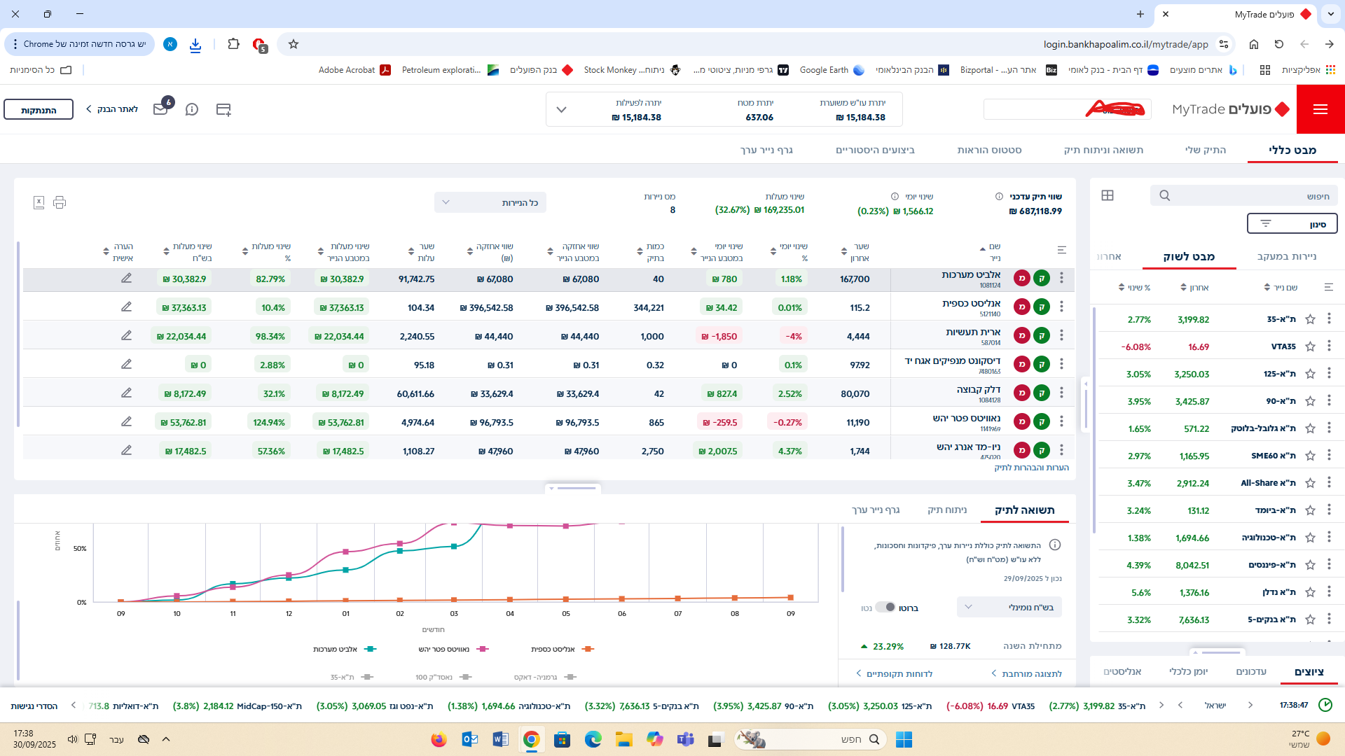The height and width of the screenshot is (756, 1345).
Task: Open the בש"ח נומינלי dropdown
Action: 1009,607
